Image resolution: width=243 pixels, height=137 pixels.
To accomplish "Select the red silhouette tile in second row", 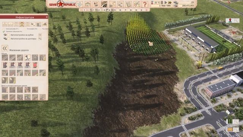I will click(x=35, y=65).
